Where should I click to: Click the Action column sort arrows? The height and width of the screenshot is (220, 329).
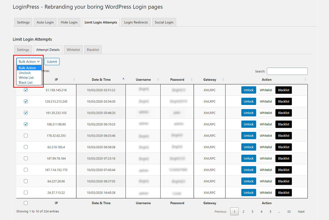tap(305, 80)
